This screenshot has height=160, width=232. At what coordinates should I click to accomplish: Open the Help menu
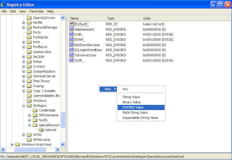click(x=50, y=11)
